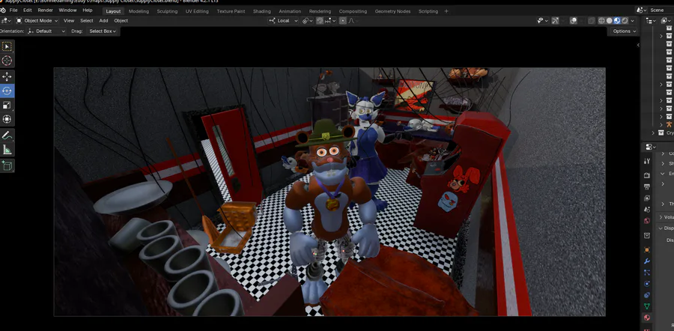Open the File menu
This screenshot has height=331, width=674.
pyautogui.click(x=13, y=10)
